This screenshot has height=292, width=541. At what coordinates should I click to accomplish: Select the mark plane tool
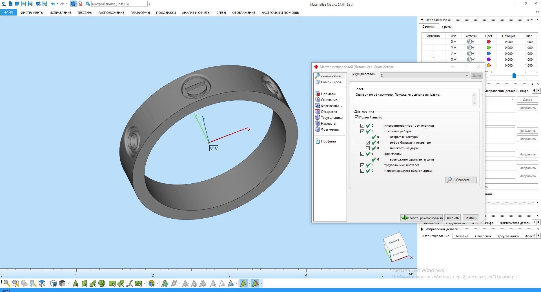pos(84,283)
